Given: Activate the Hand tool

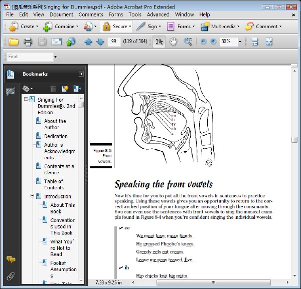Looking at the screenshot, I should click(173, 42).
